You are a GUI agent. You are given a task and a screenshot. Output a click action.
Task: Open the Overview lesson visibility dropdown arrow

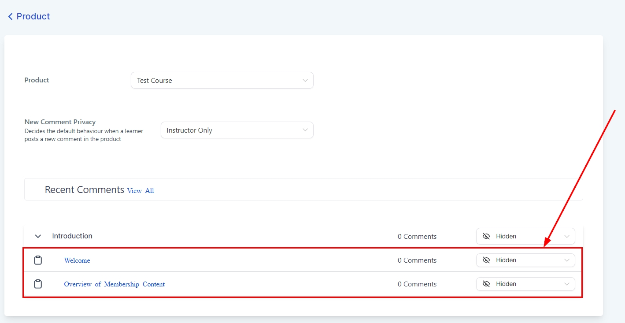point(567,284)
